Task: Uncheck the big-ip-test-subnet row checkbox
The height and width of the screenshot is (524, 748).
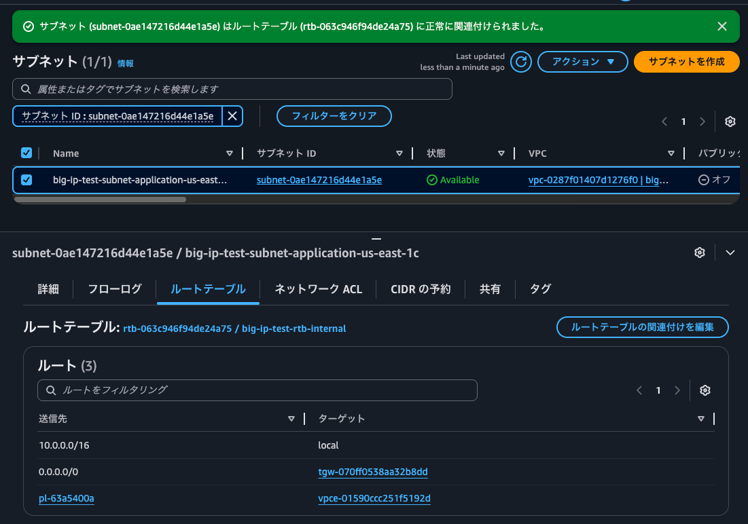Action: click(26, 179)
